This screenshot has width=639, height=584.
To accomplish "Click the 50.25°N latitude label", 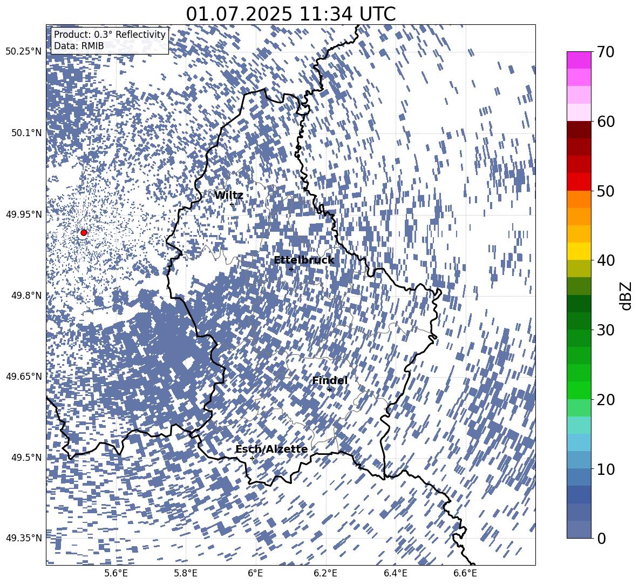I will 24,51.
